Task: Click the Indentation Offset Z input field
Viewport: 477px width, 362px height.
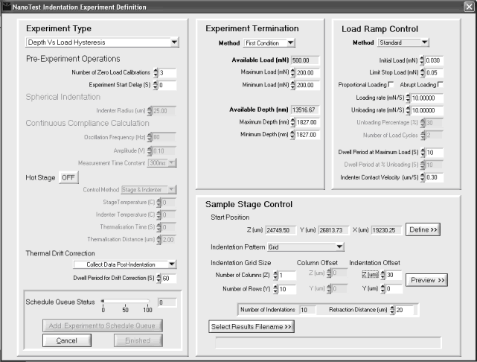Action: tap(394, 275)
